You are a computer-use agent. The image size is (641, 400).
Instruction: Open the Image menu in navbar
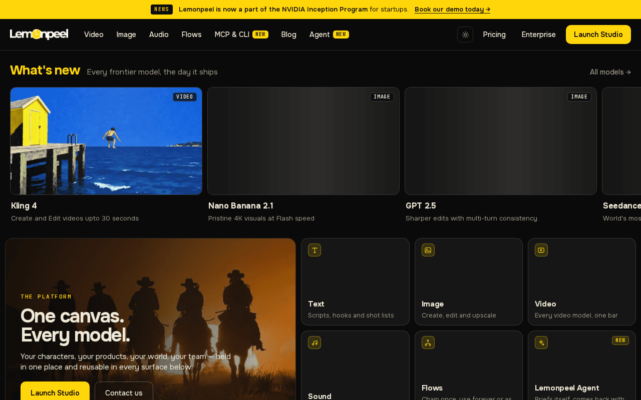(126, 34)
